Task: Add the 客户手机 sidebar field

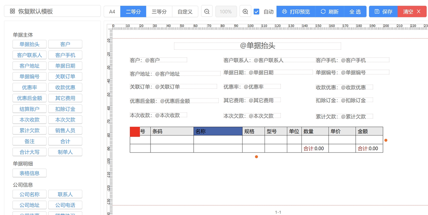Action: coord(65,55)
